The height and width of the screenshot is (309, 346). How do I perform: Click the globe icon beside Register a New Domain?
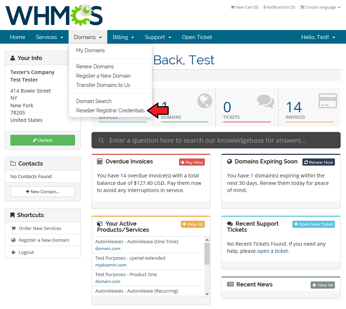tap(14, 240)
